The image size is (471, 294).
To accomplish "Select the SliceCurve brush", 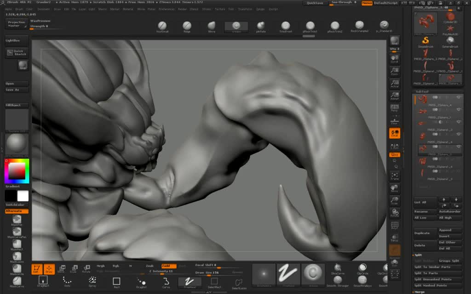I will click(338, 269).
